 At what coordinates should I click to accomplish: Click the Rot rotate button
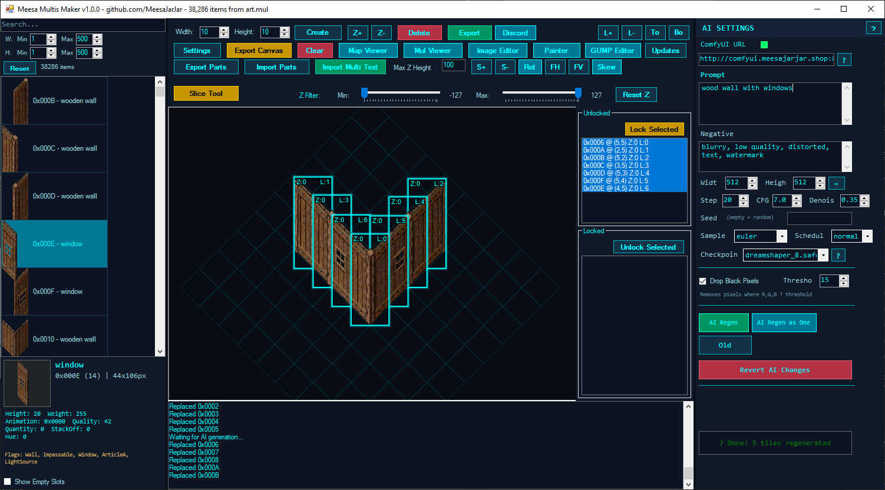click(x=530, y=67)
